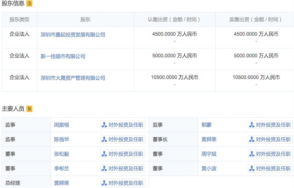
Task: Open director 张松毅 profile link
Action: 61,154
